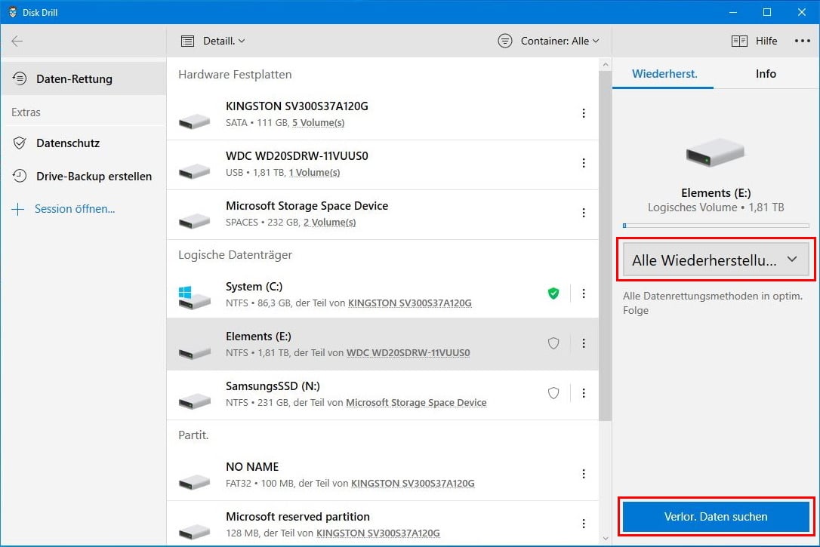Image resolution: width=820 pixels, height=547 pixels.
Task: Open options menu for NO NAME partition
Action: click(584, 474)
